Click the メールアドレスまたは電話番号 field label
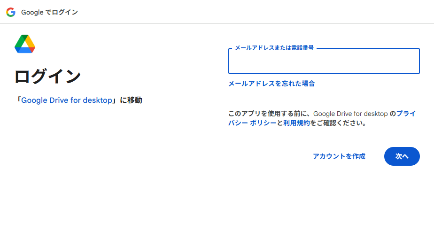 point(274,48)
